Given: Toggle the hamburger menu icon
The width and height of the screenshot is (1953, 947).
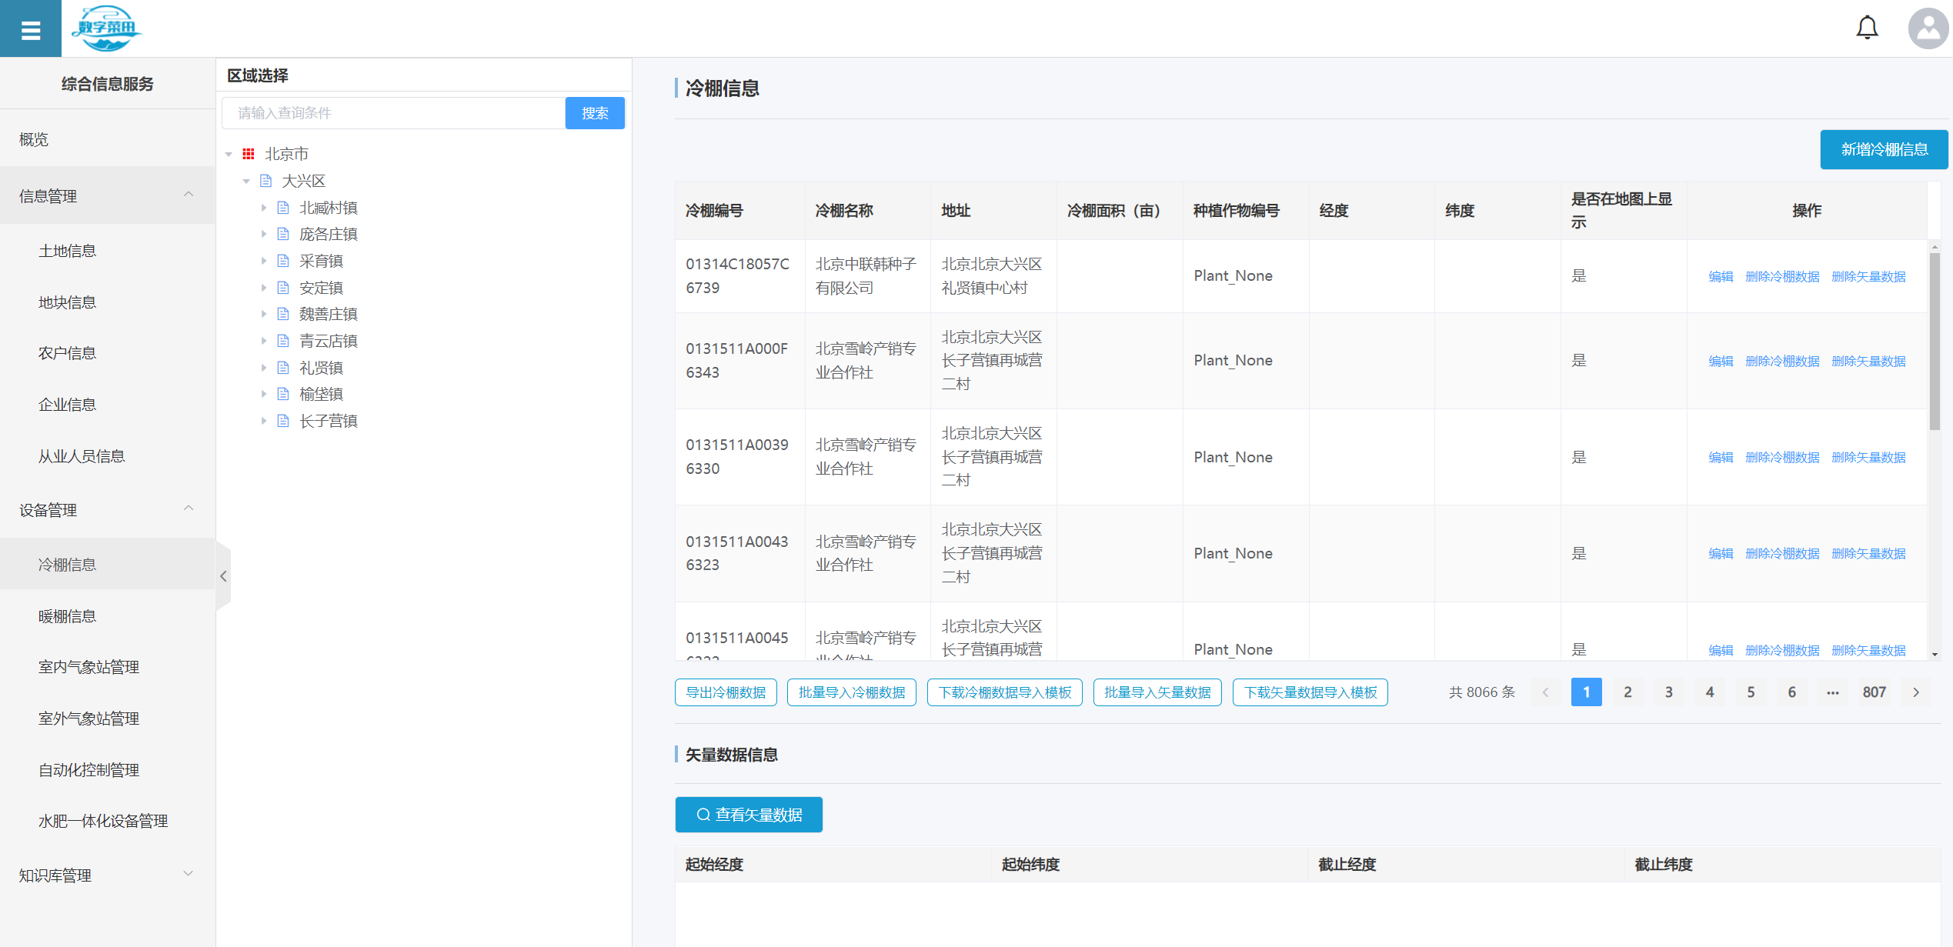Looking at the screenshot, I should 31,29.
